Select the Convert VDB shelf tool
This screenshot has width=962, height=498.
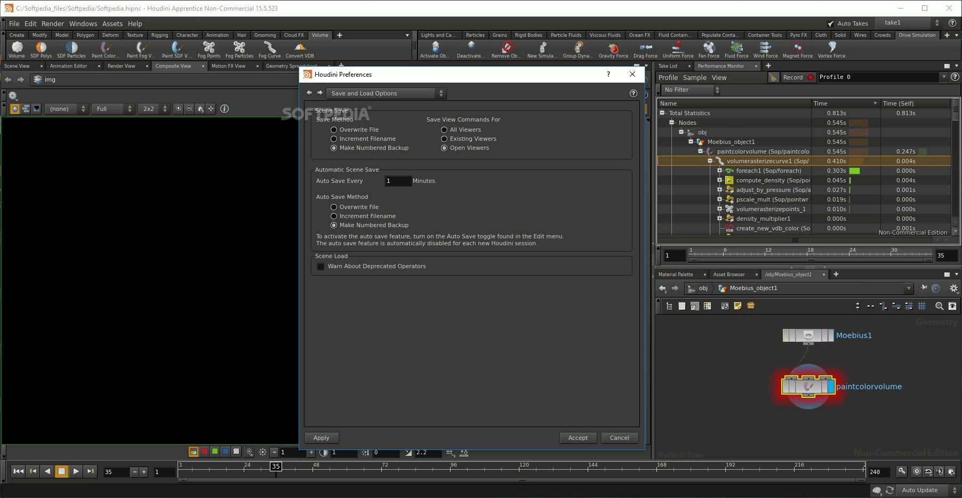[300, 50]
